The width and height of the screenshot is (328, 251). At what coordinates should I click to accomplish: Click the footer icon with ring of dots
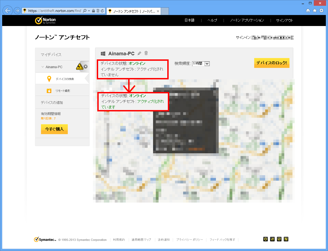point(265,239)
